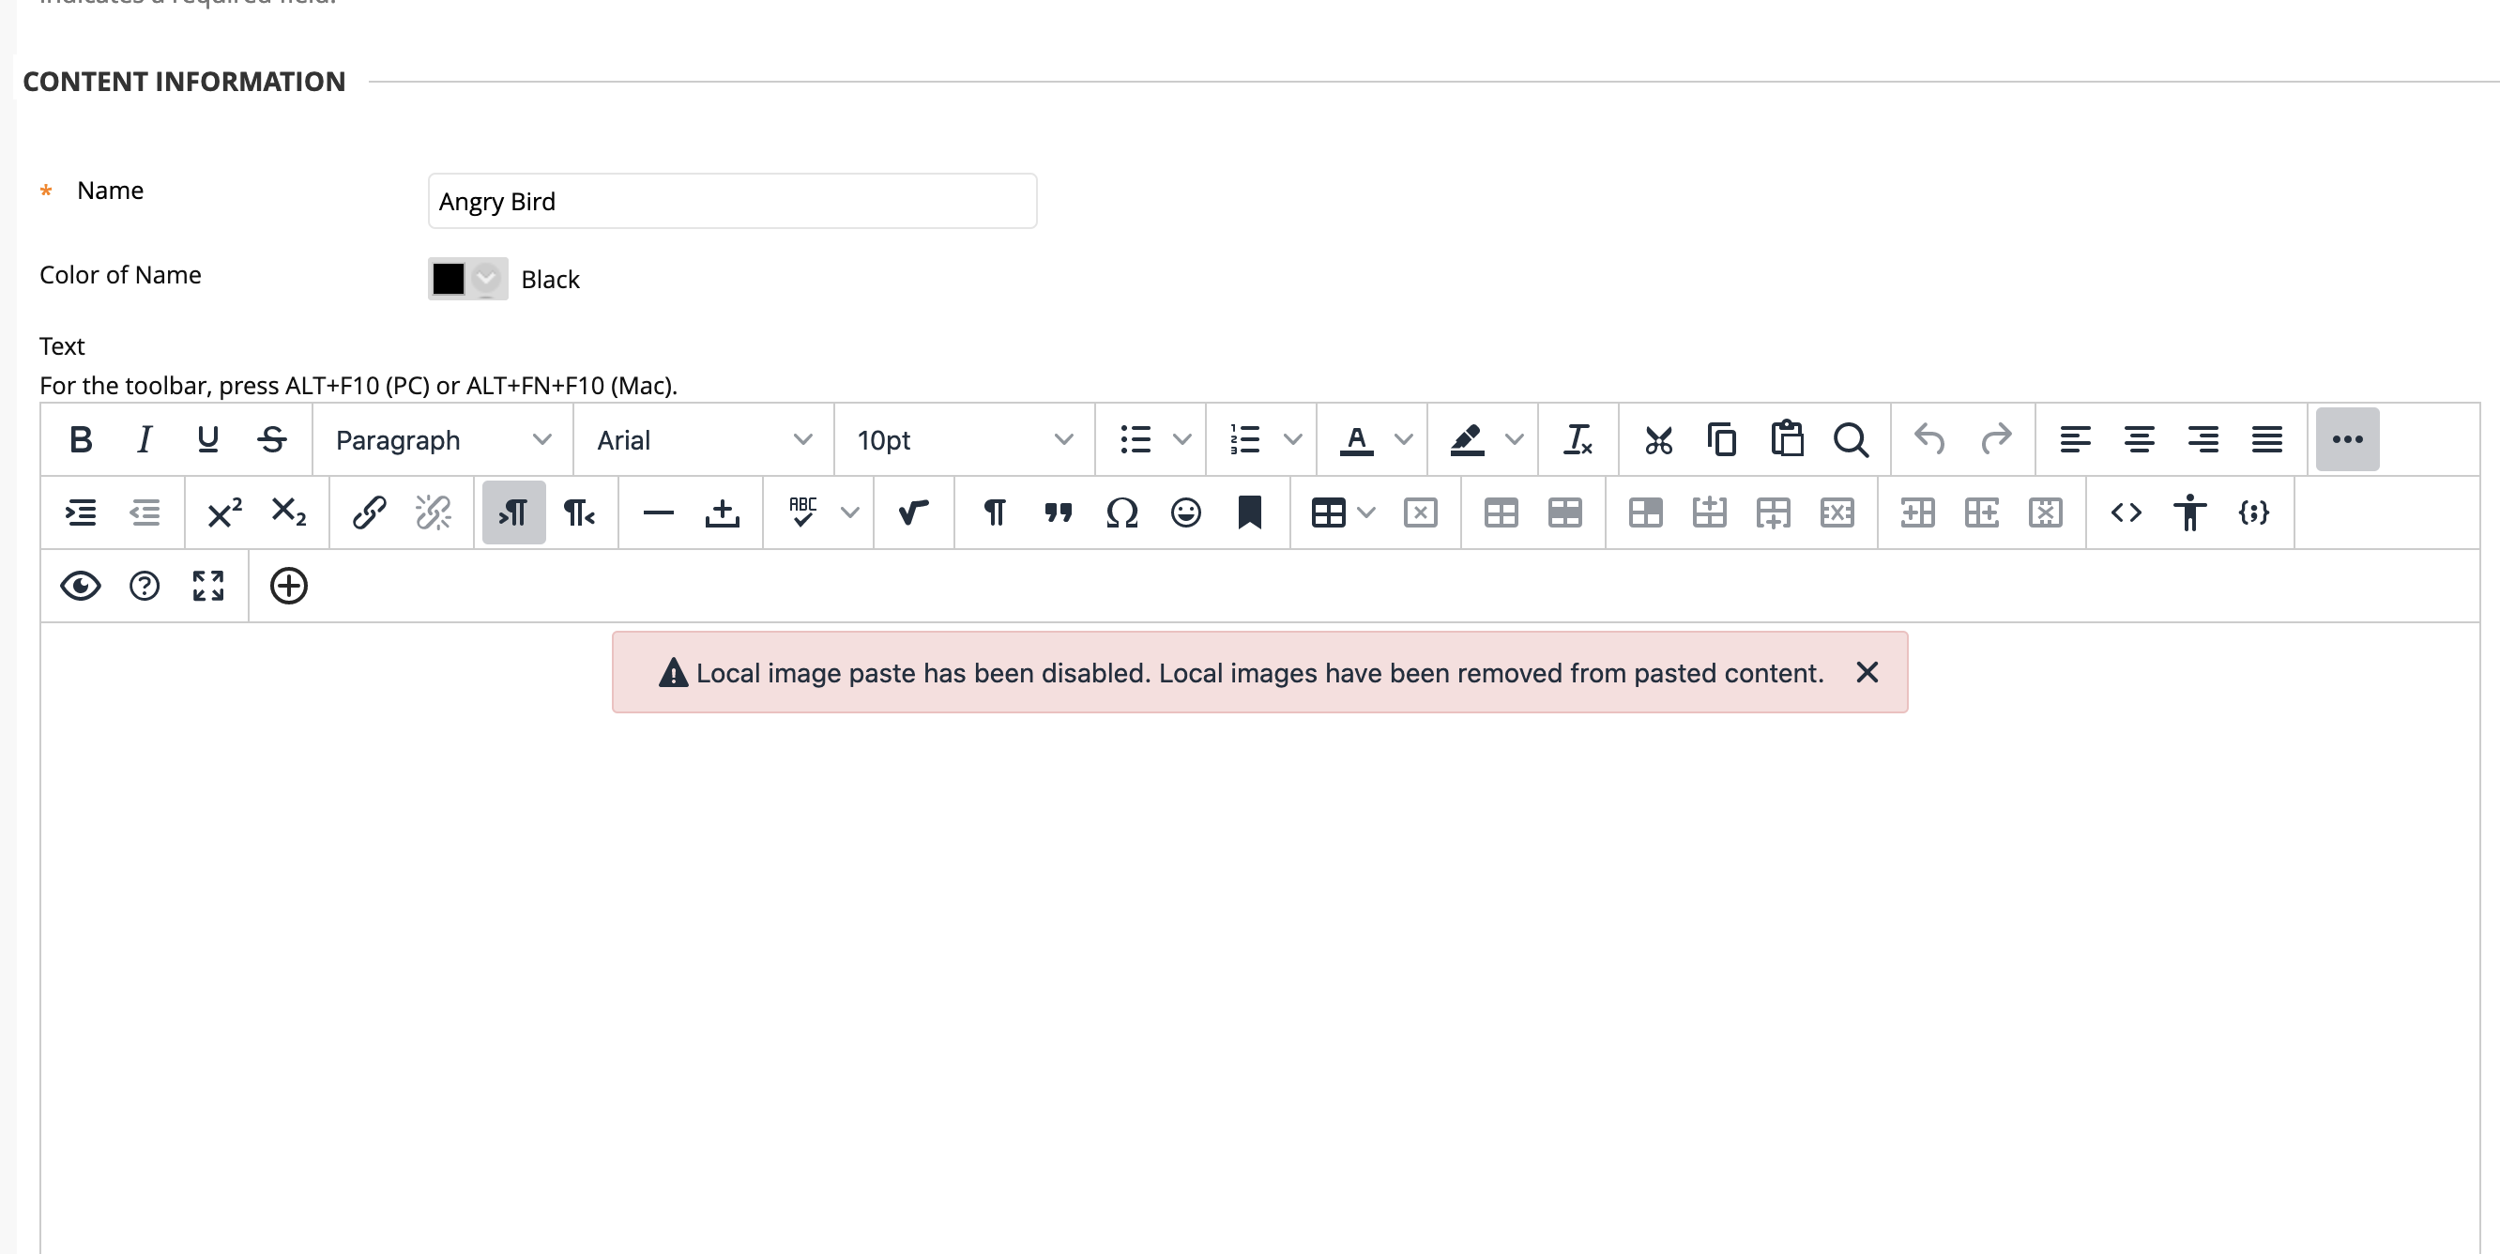Align text left
This screenshot has height=1254, width=2500.
pos(2075,439)
